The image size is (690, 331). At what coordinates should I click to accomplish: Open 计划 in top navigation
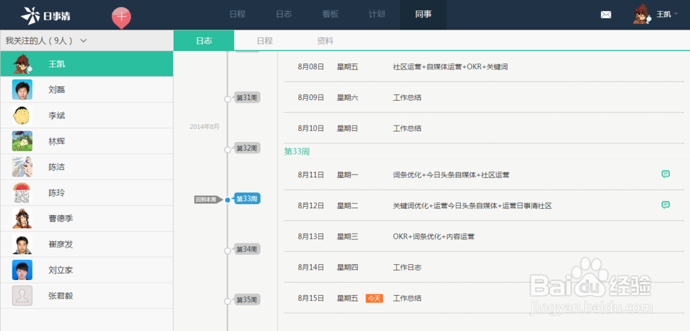pyautogui.click(x=377, y=14)
